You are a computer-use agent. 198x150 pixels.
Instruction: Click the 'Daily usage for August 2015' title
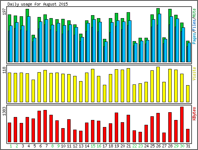coord(38,4)
